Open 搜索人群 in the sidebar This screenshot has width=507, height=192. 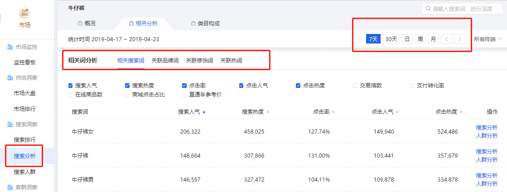point(25,172)
